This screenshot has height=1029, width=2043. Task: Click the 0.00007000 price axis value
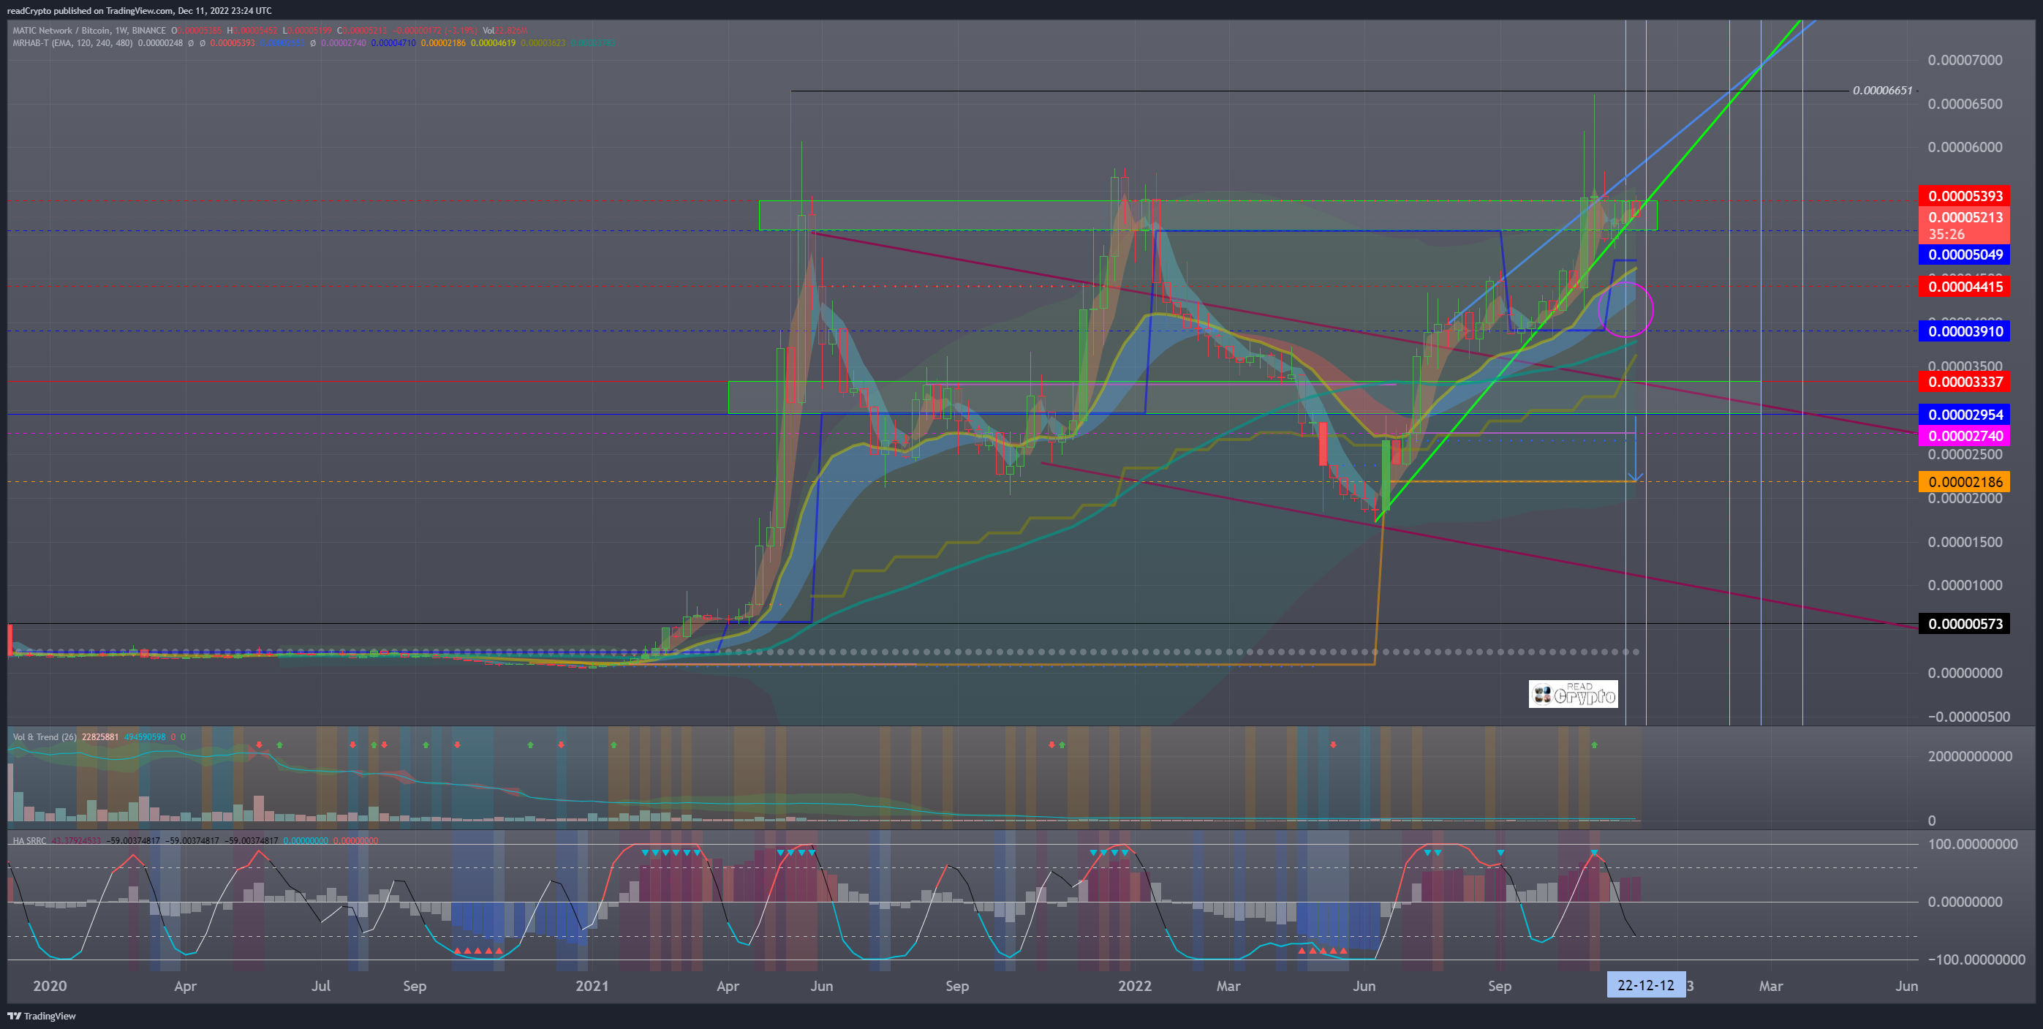[x=1965, y=60]
